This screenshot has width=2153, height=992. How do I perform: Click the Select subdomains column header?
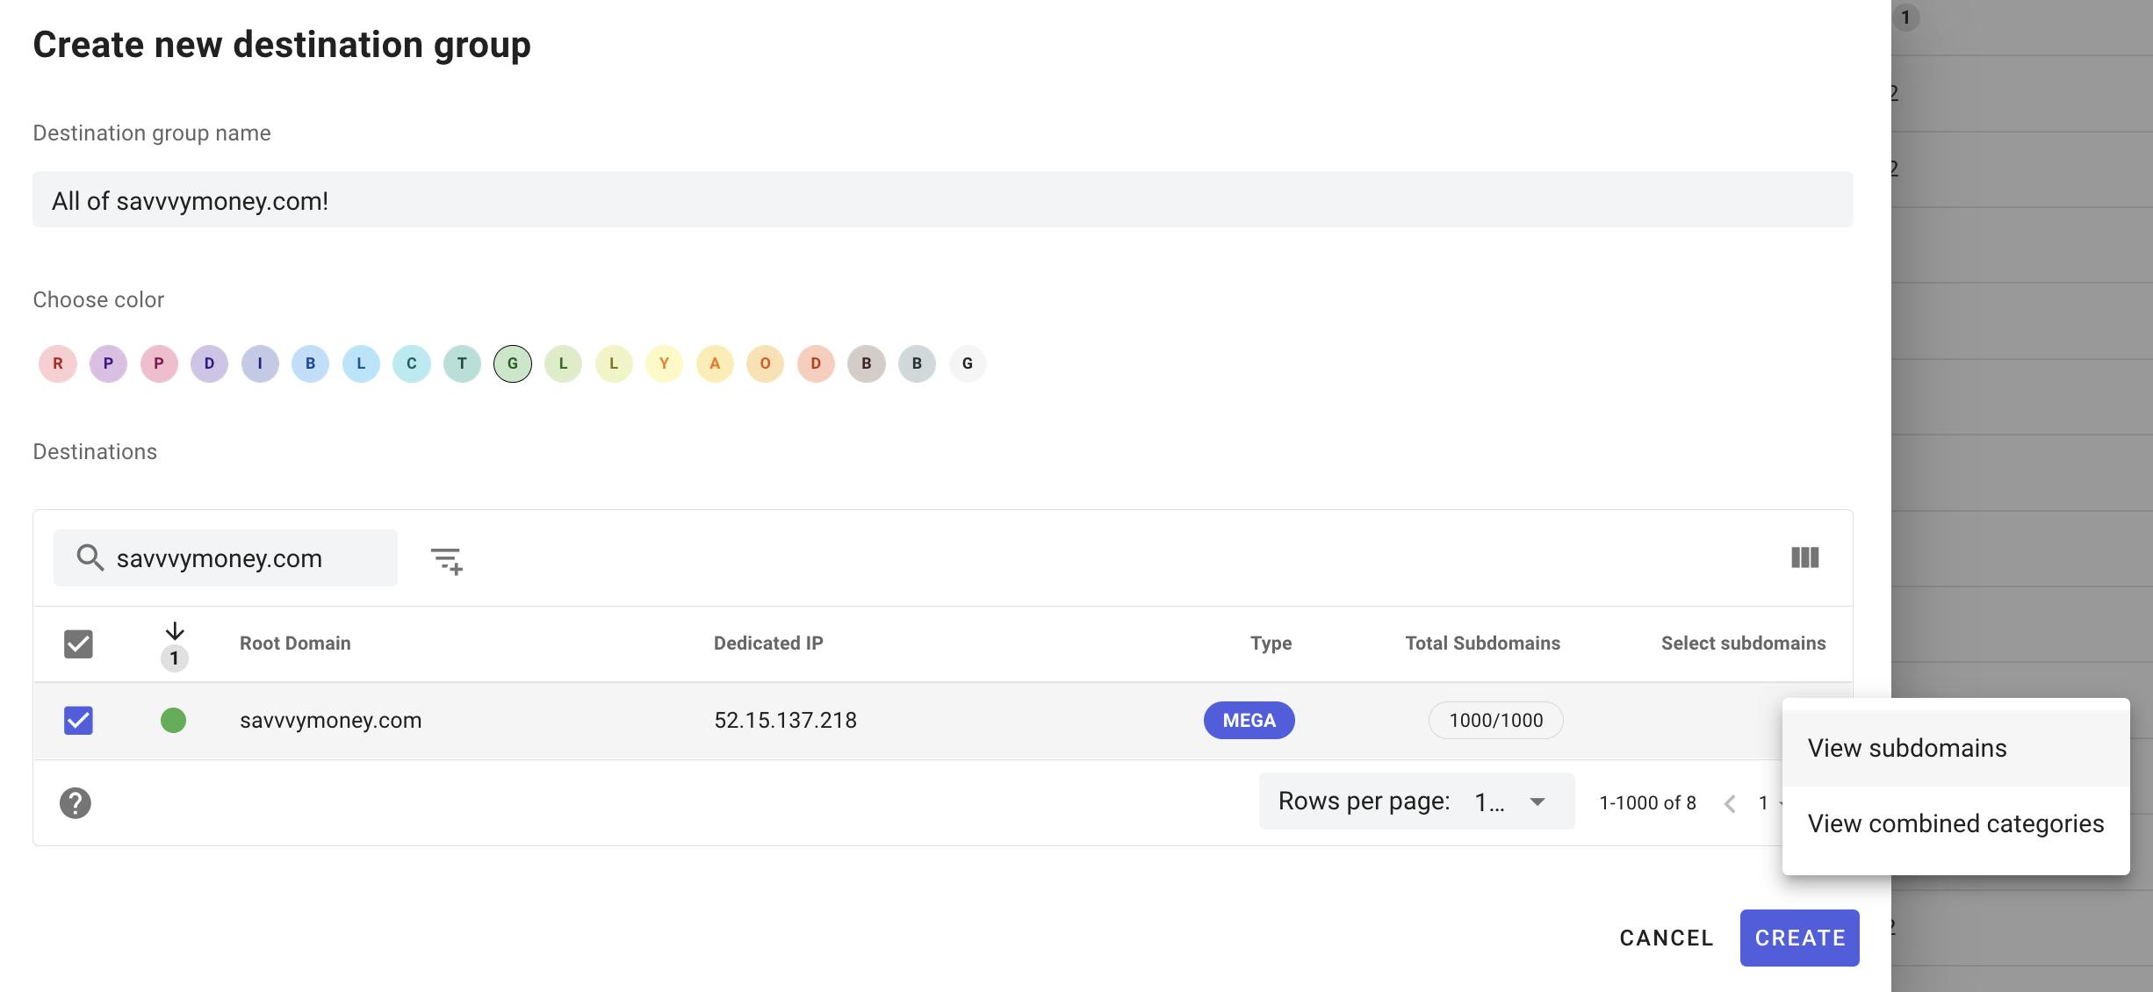pyautogui.click(x=1743, y=643)
